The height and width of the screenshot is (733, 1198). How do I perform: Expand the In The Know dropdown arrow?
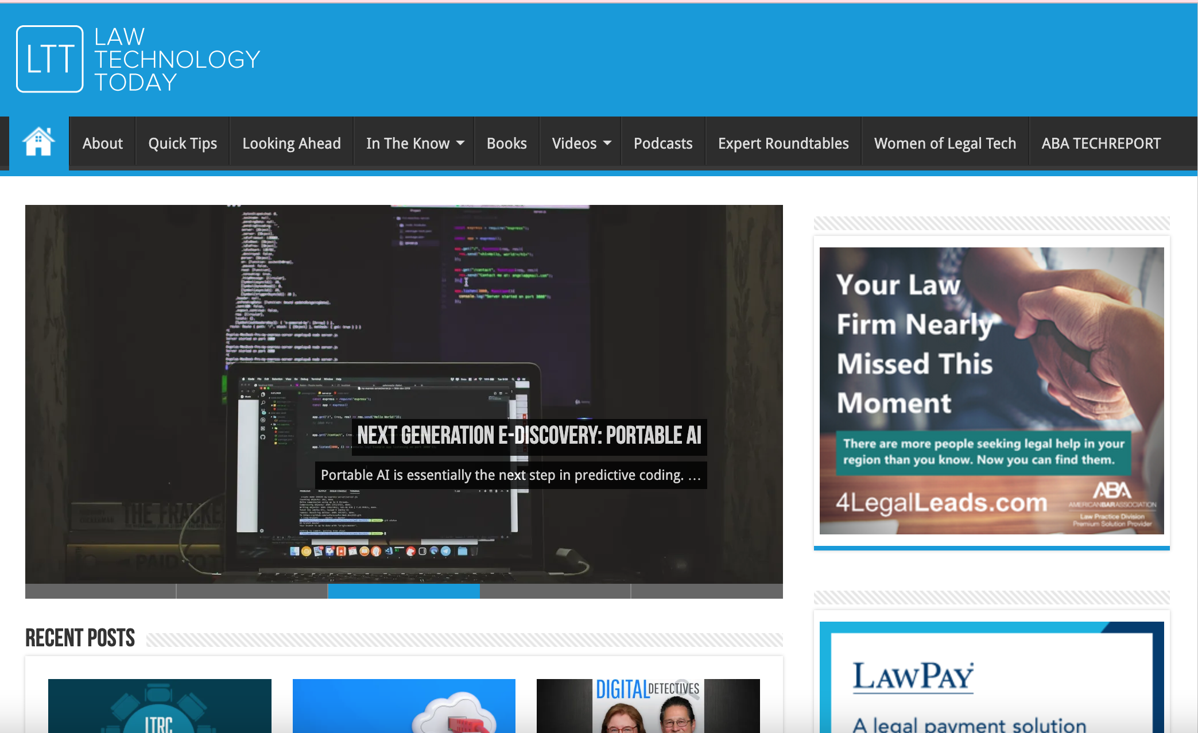click(x=460, y=143)
